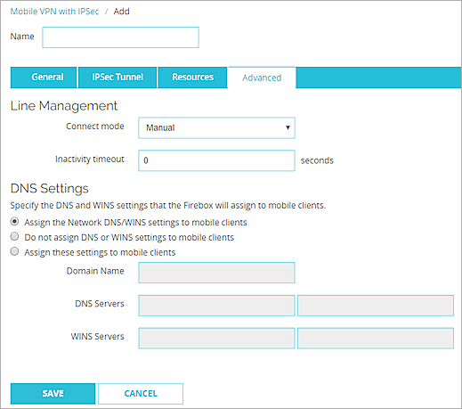Open the Connect mode dropdown

point(216,127)
